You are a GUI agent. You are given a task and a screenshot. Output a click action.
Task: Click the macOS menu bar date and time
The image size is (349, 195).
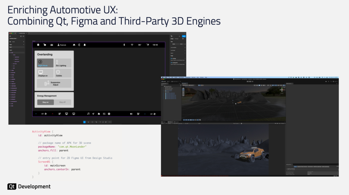(333, 77)
